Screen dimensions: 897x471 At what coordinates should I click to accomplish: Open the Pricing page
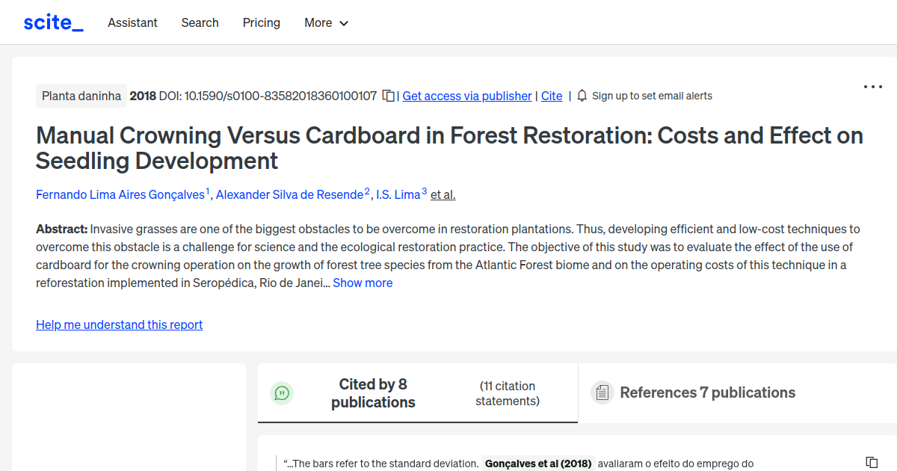point(261,23)
